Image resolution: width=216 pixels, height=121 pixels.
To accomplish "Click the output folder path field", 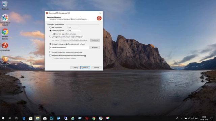I will click(69, 47).
